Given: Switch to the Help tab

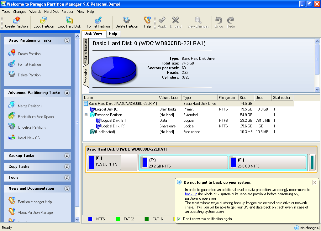Looking at the screenshot, I should (113, 34).
